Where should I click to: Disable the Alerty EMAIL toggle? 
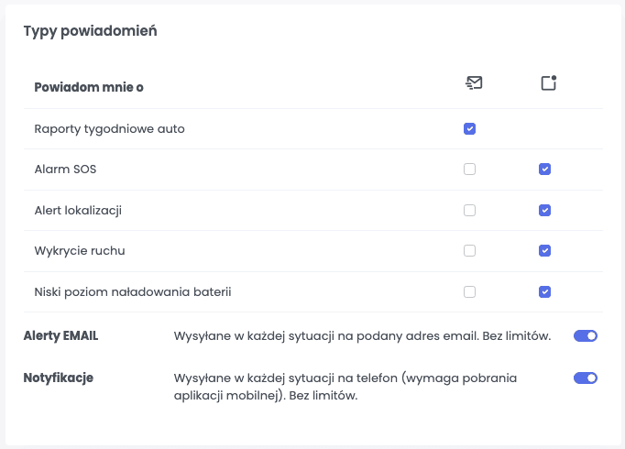[x=586, y=336]
